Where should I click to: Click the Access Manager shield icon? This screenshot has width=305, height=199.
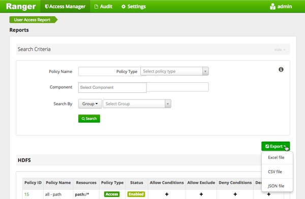point(46,7)
